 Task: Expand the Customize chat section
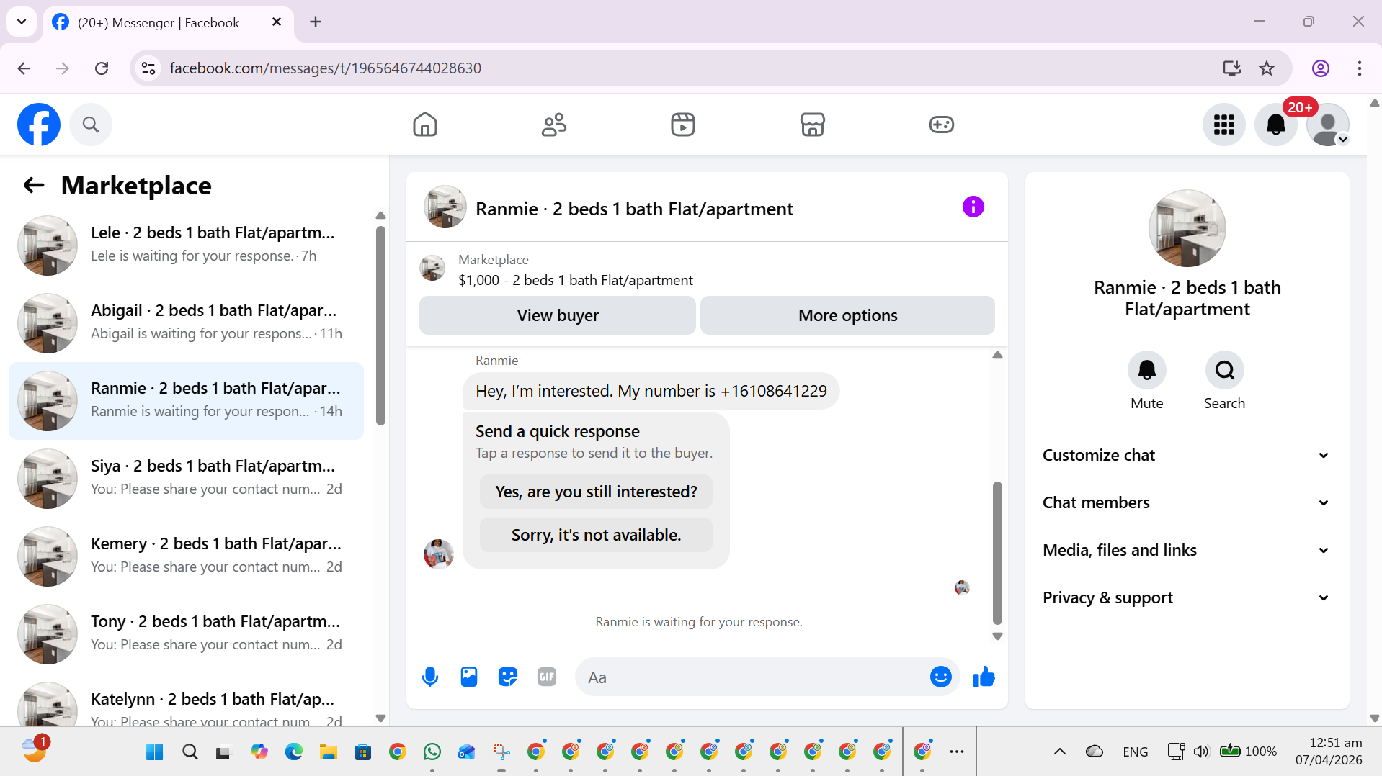pyautogui.click(x=1187, y=455)
